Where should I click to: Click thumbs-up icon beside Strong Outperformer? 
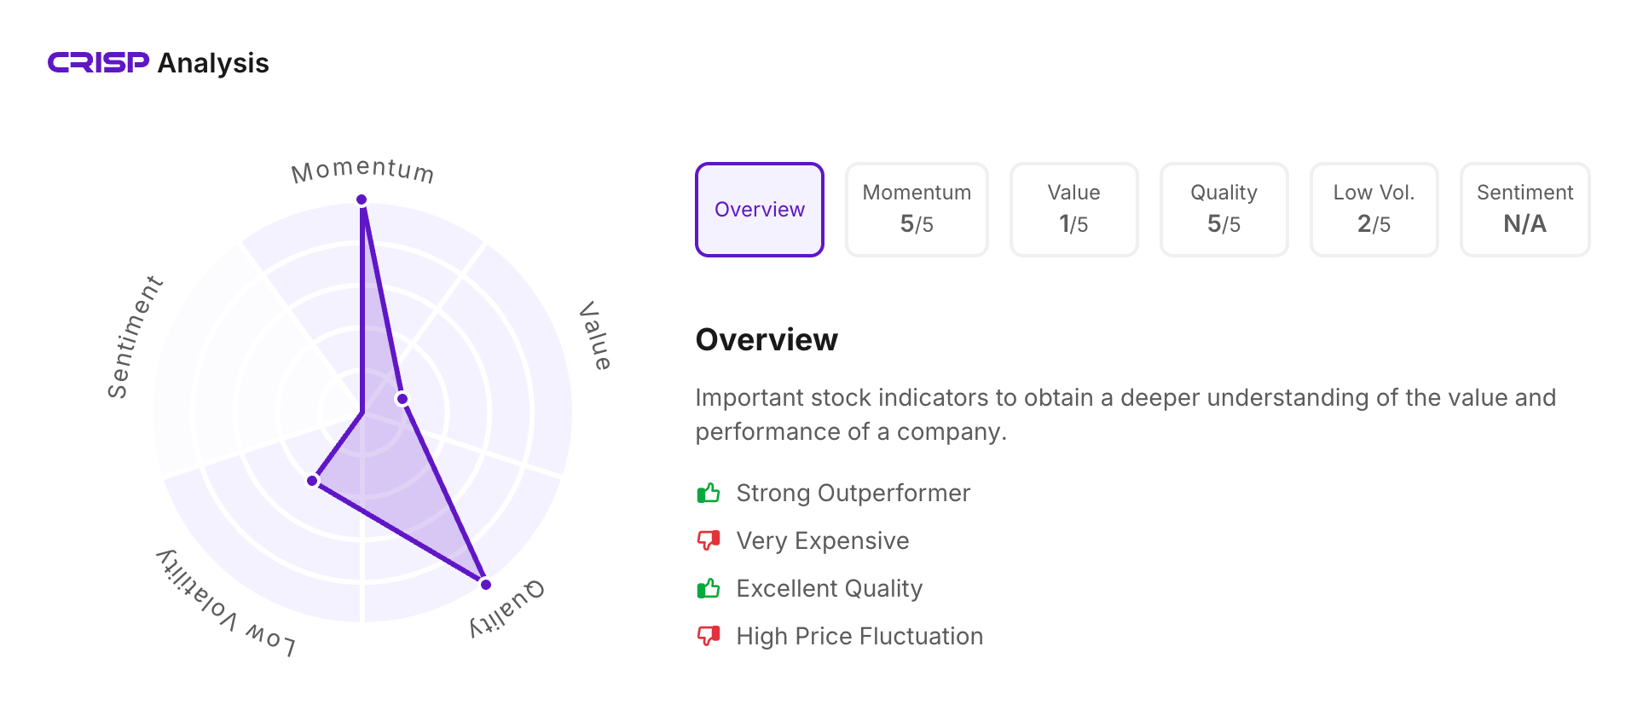(709, 494)
